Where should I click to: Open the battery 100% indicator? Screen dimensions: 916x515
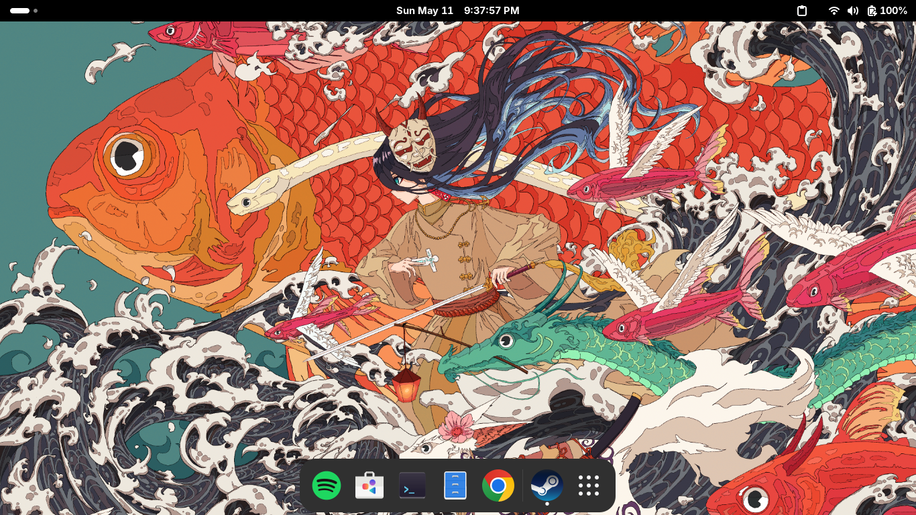[887, 11]
